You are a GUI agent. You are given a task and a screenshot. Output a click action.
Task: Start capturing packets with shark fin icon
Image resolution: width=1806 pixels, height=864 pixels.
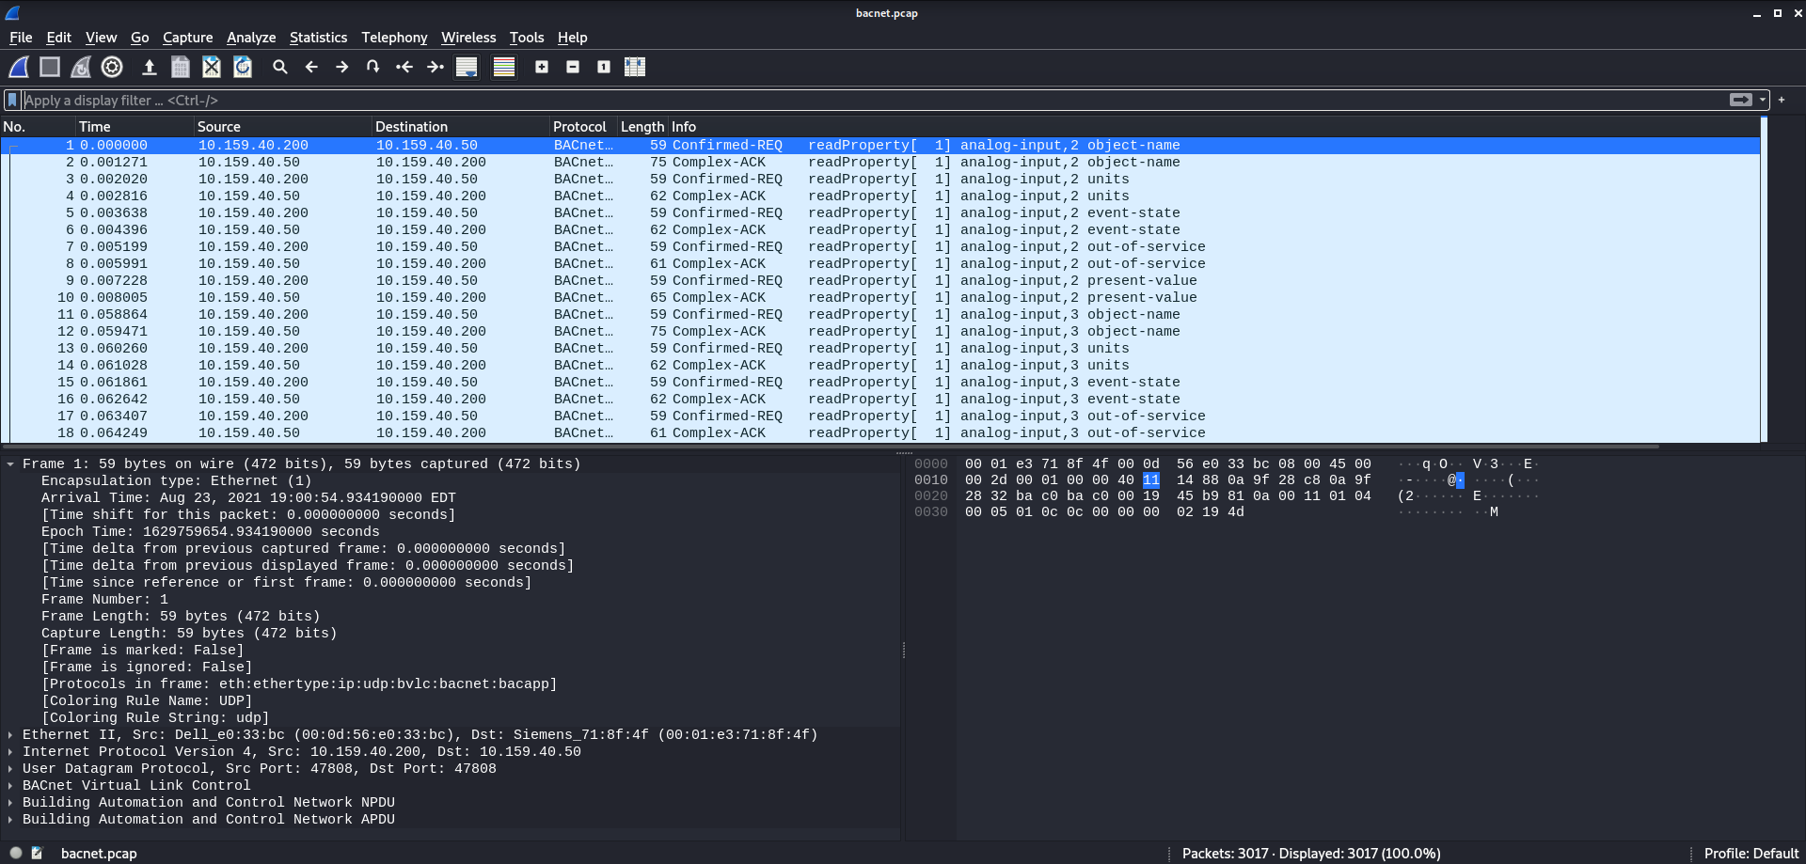tap(19, 67)
